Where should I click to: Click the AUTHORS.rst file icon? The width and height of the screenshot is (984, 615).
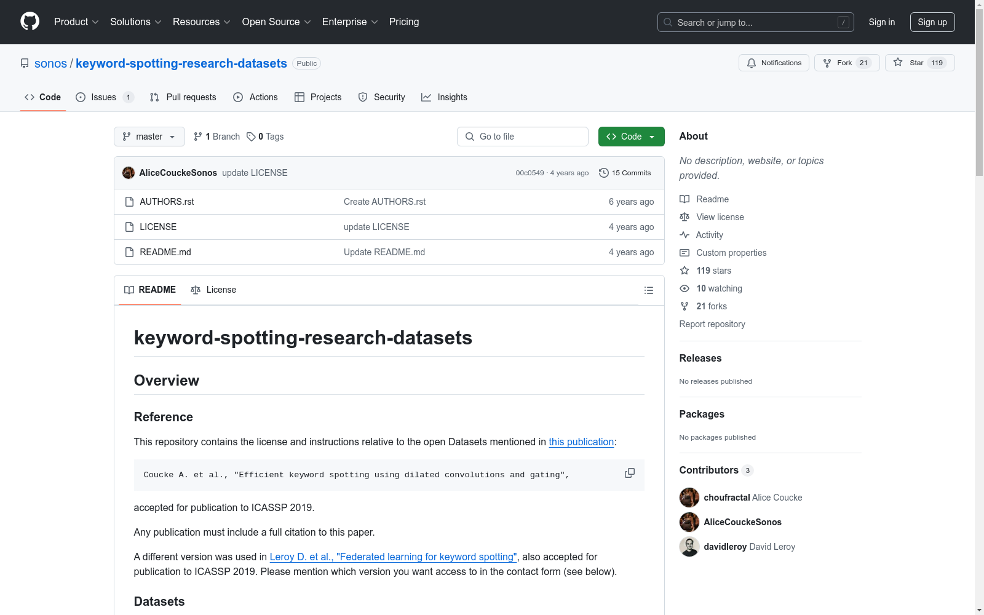129,202
